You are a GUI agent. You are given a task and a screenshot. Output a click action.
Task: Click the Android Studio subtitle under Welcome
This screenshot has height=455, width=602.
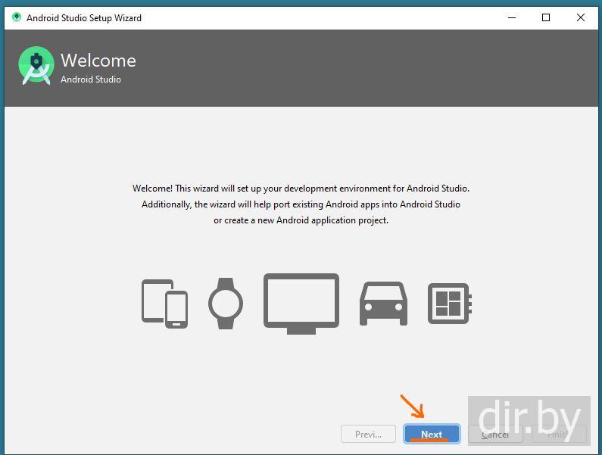click(91, 79)
